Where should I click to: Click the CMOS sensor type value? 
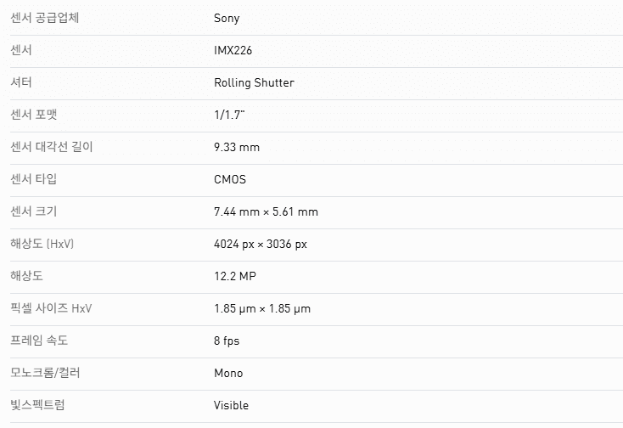(x=230, y=179)
